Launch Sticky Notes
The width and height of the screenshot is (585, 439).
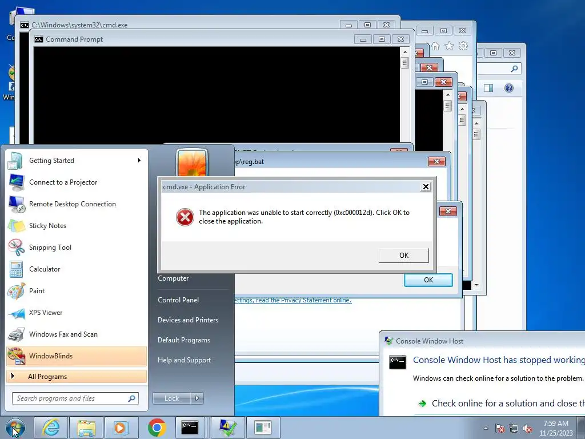point(77,225)
